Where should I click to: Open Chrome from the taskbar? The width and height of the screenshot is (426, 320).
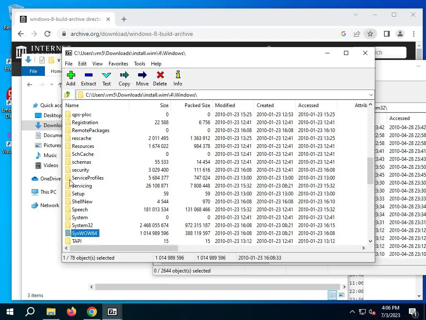[x=92, y=312]
